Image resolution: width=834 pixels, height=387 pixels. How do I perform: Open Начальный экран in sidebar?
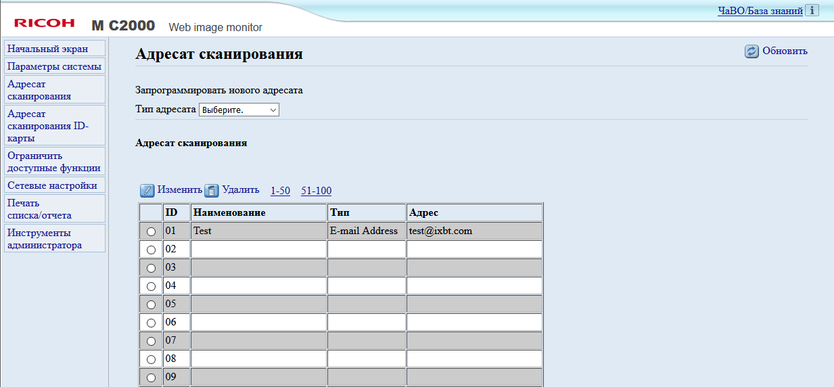[x=55, y=49]
